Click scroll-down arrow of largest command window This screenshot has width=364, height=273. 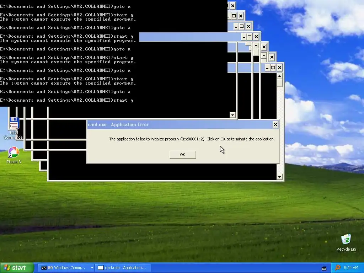coord(279,177)
